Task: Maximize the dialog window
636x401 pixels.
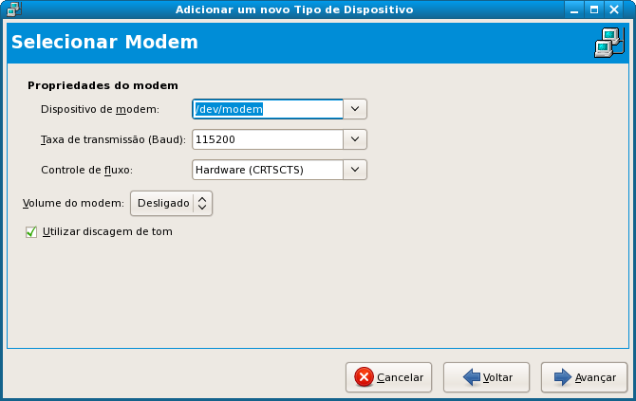Action: [594, 9]
